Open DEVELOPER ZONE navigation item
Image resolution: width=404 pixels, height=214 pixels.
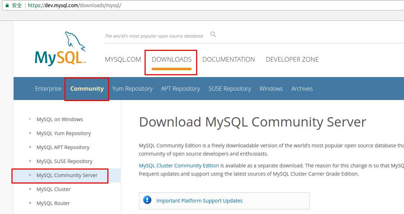pos(292,60)
